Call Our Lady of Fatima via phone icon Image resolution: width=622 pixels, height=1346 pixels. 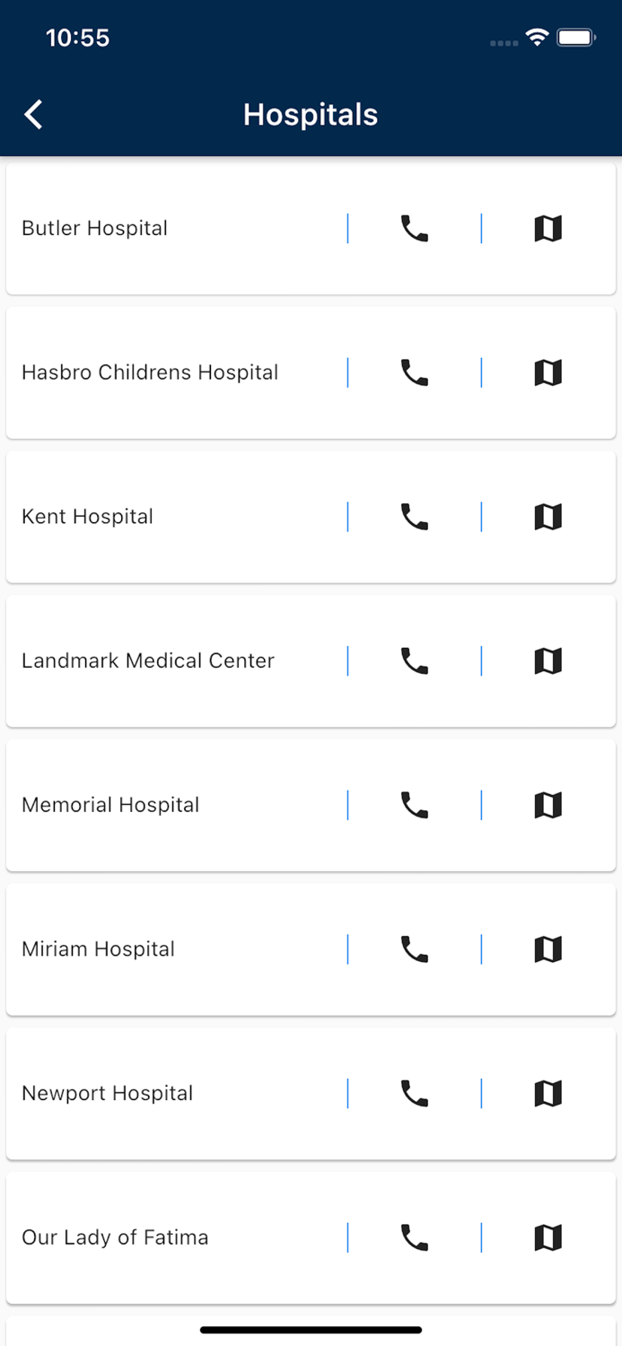[414, 1237]
